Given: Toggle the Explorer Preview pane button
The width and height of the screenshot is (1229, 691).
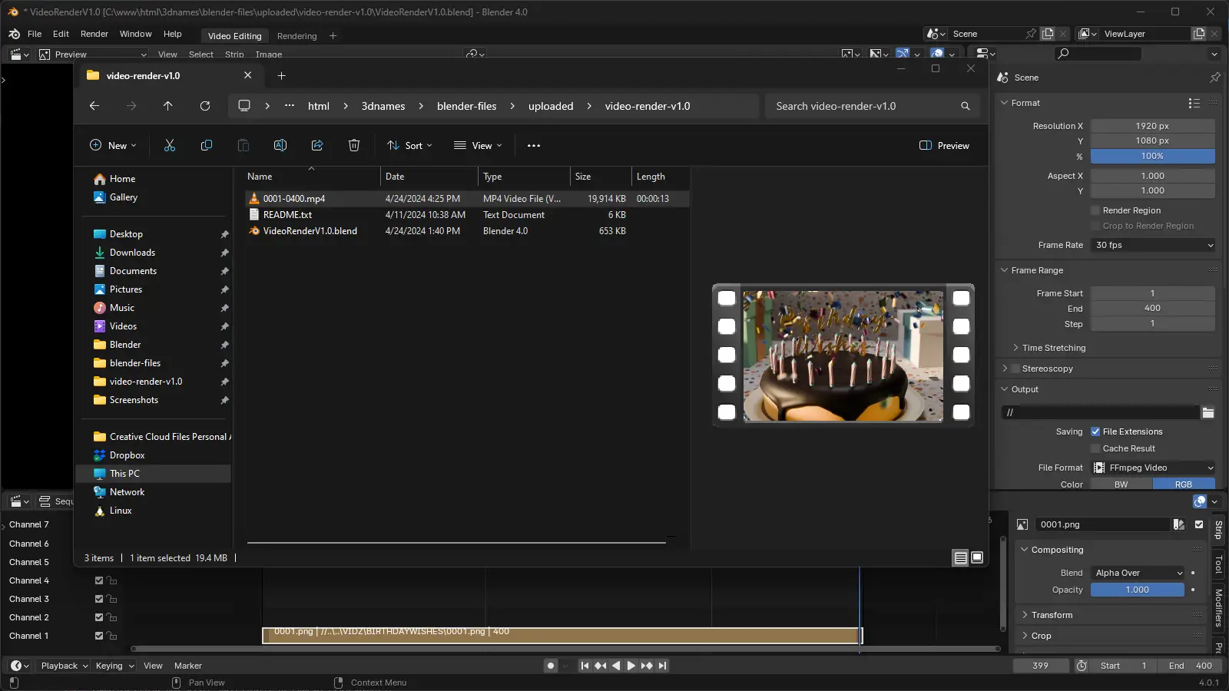Looking at the screenshot, I should 944,146.
